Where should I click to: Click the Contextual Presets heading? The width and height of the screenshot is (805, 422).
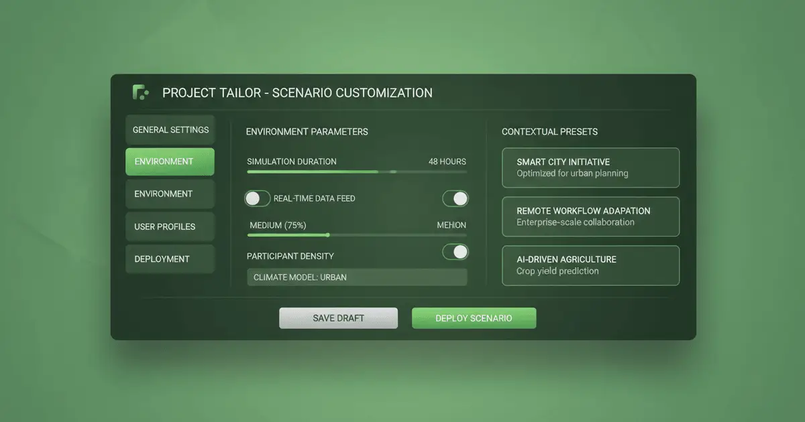(x=549, y=132)
